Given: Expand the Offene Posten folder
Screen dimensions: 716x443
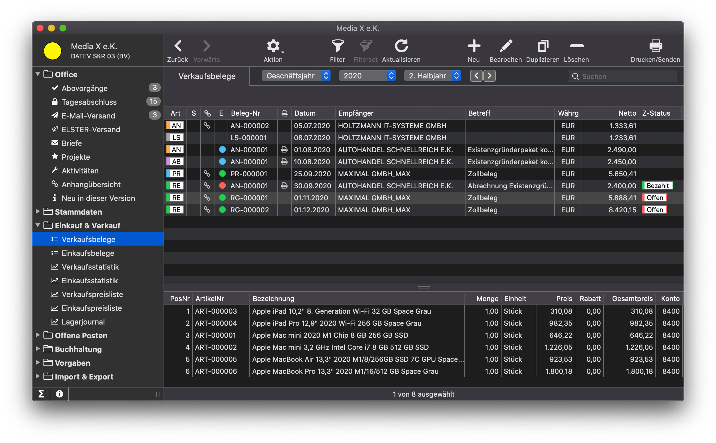Looking at the screenshot, I should click(x=38, y=335).
